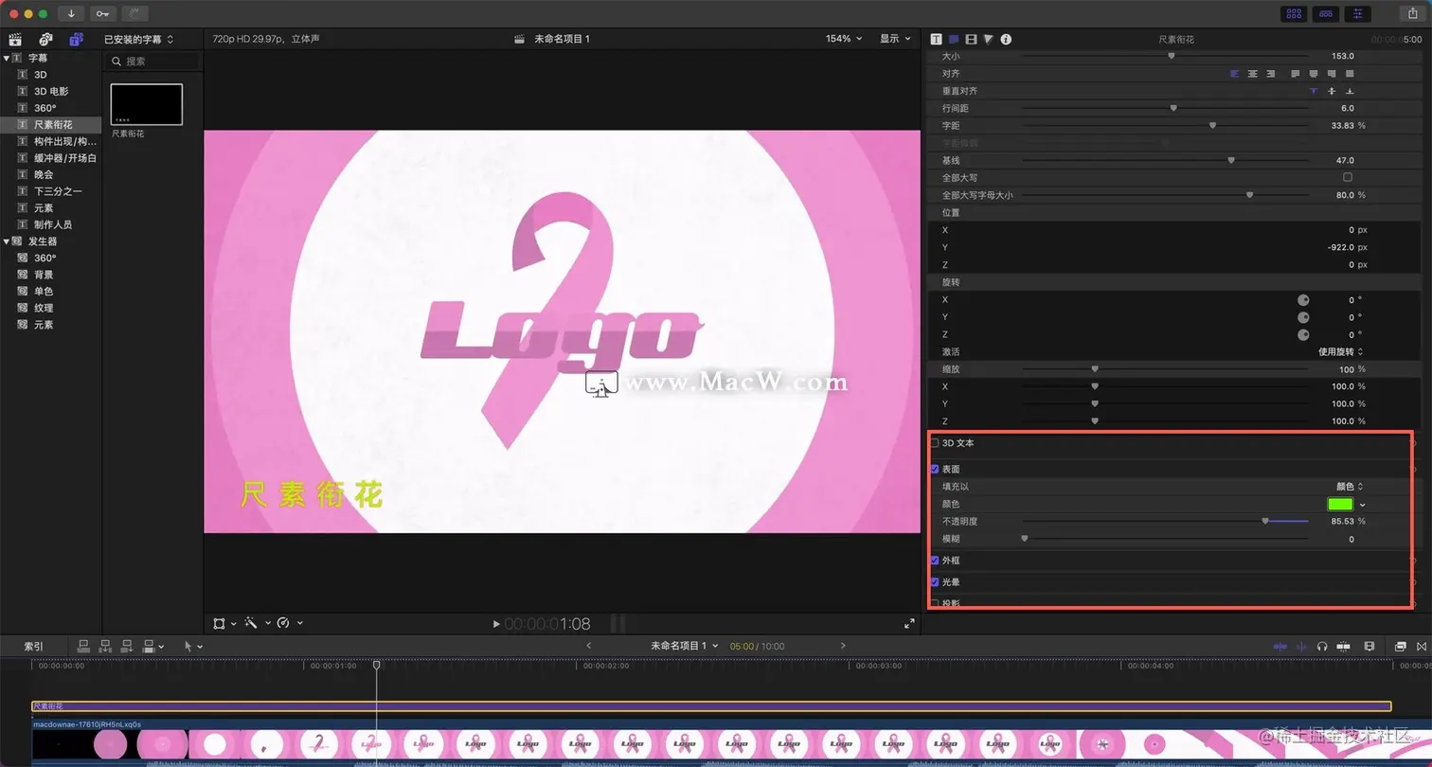Viewport: 1432px width, 767px height.
Task: Click the green 颜色 color swatch
Action: click(1340, 504)
